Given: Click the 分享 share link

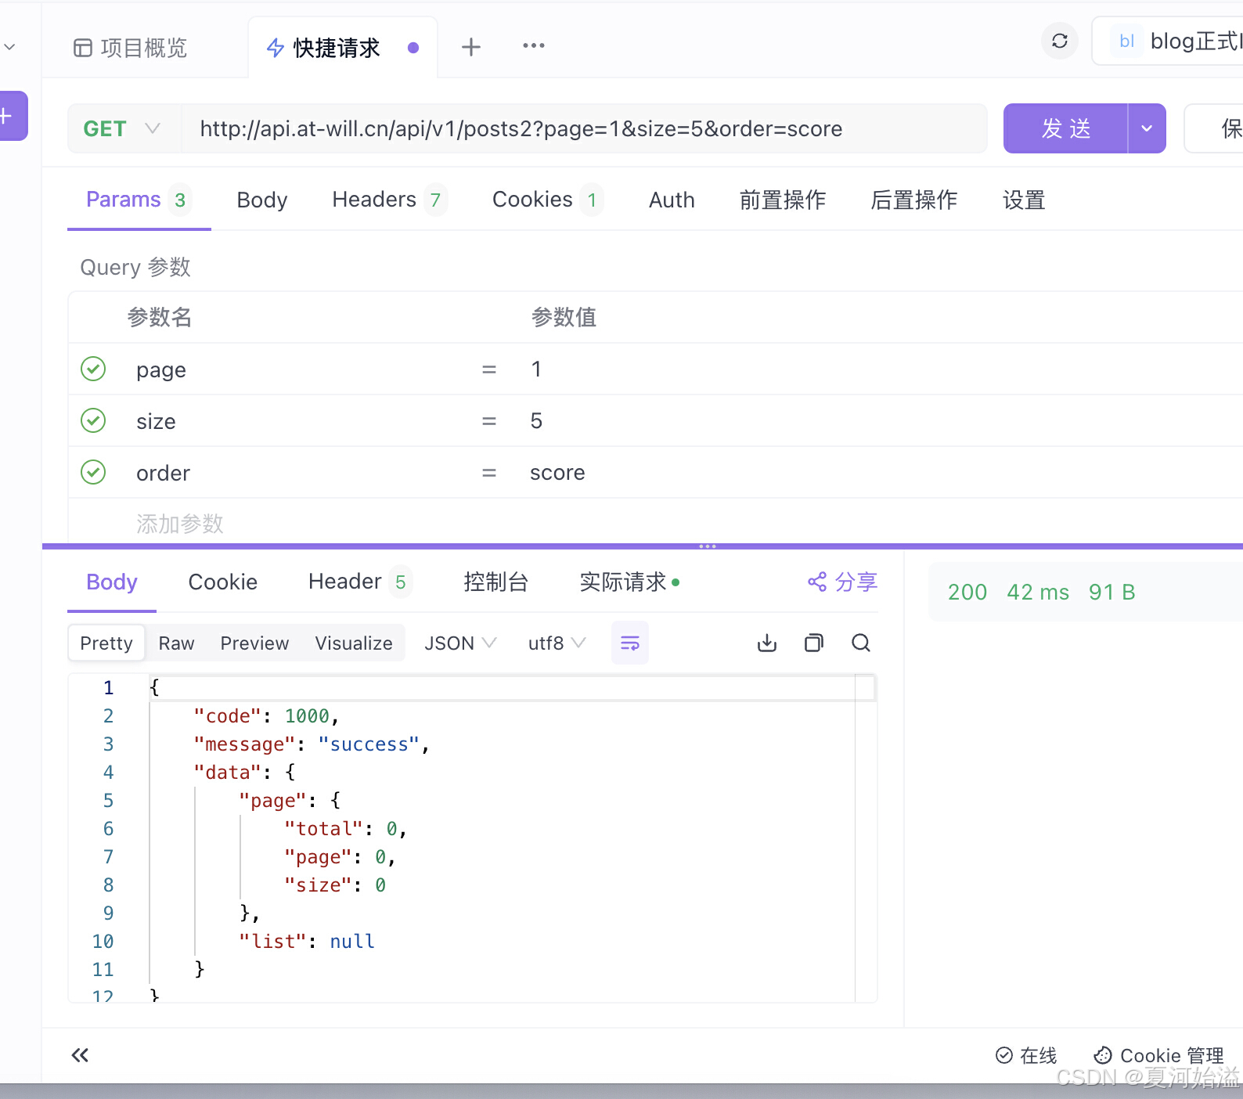Looking at the screenshot, I should (842, 582).
